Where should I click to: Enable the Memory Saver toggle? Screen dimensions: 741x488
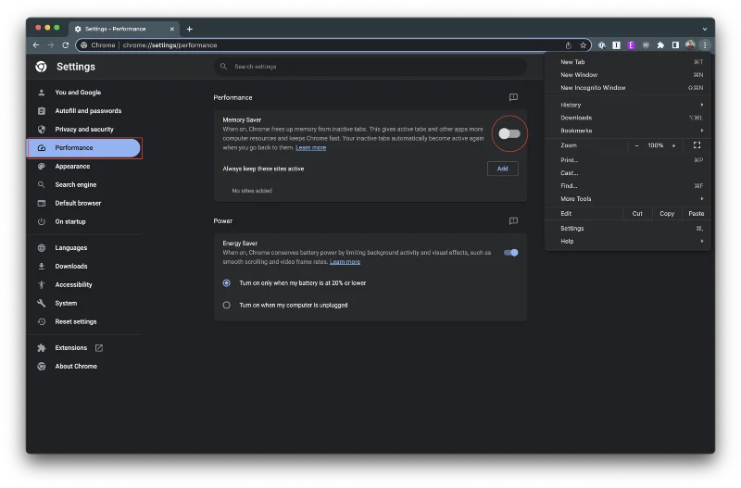(x=509, y=134)
